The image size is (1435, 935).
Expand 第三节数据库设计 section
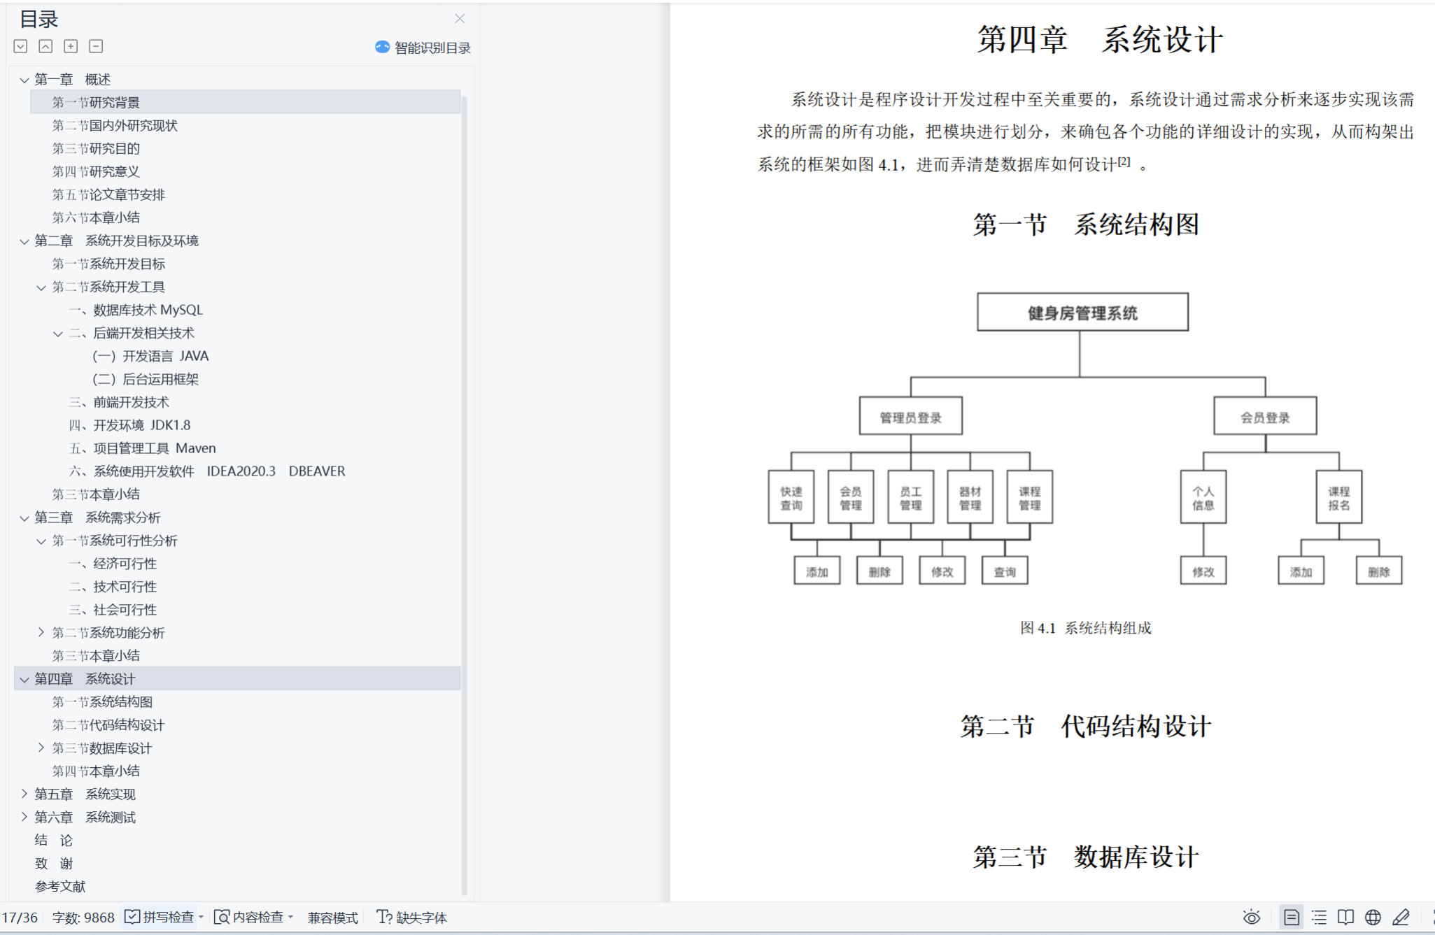pyautogui.click(x=41, y=748)
